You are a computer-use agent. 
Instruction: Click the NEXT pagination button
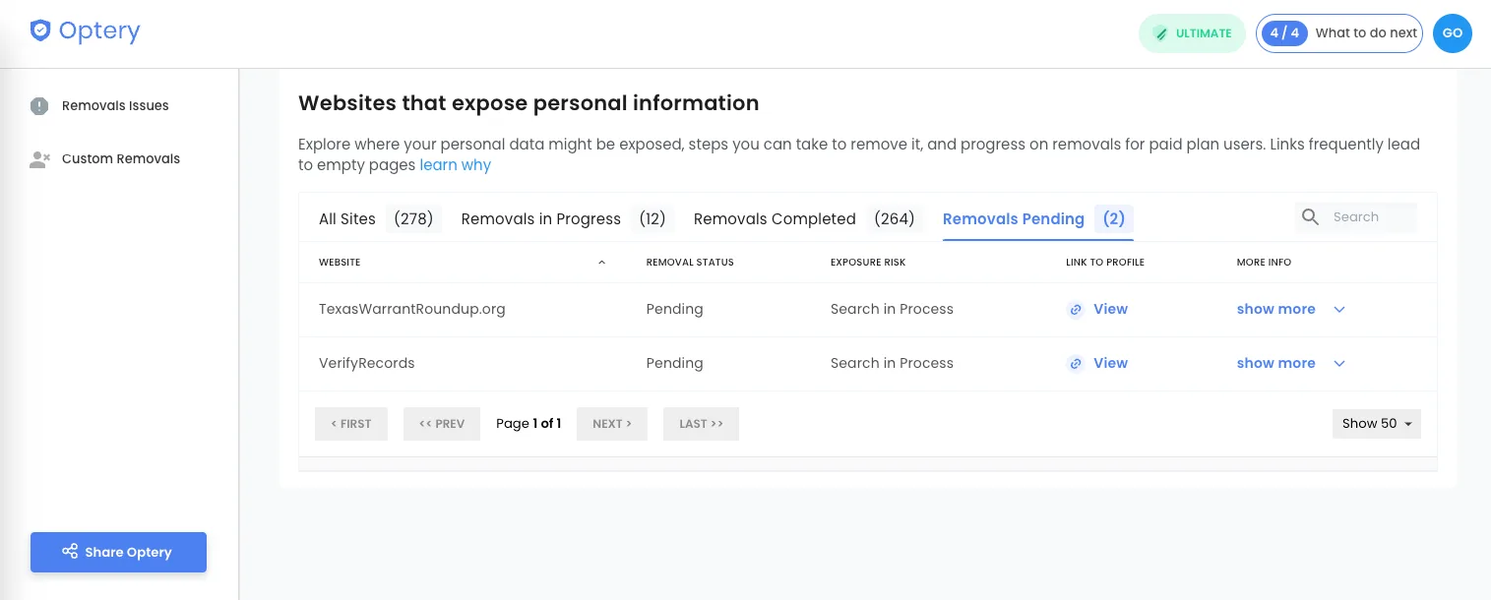(611, 424)
